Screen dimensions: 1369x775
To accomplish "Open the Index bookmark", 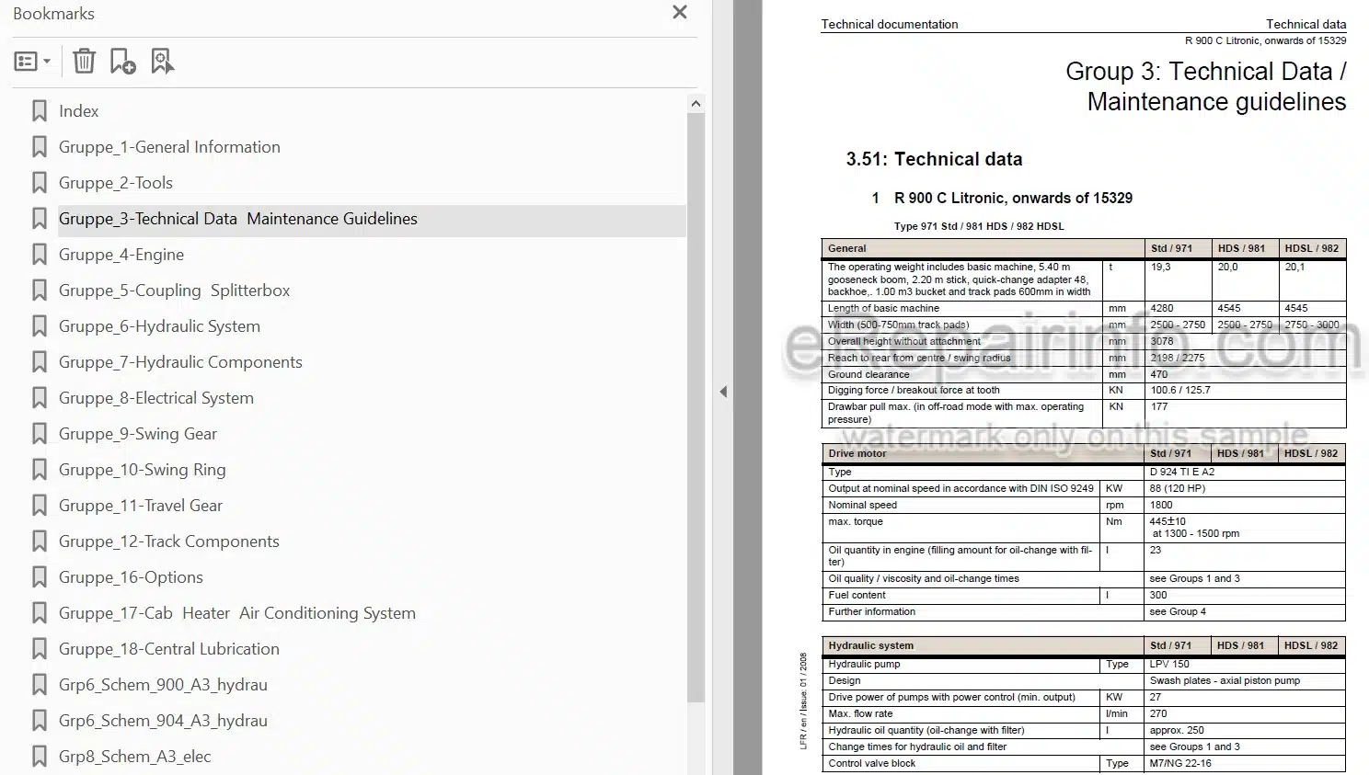I will tap(78, 111).
